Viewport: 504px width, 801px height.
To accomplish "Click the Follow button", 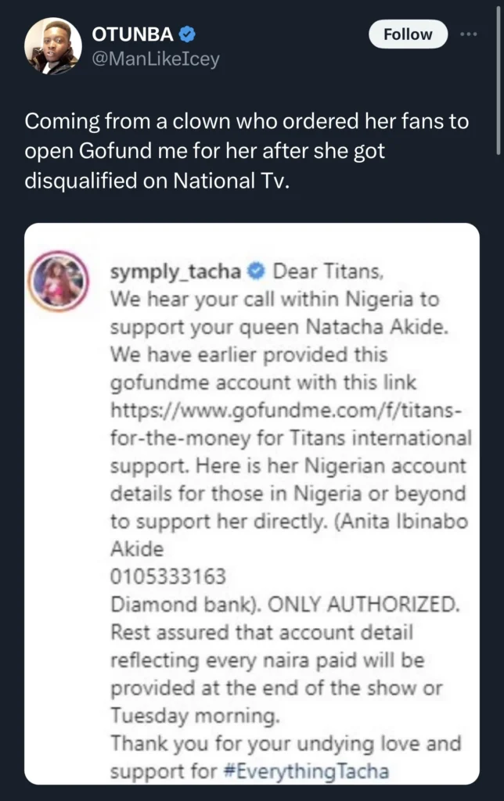I will (x=408, y=34).
